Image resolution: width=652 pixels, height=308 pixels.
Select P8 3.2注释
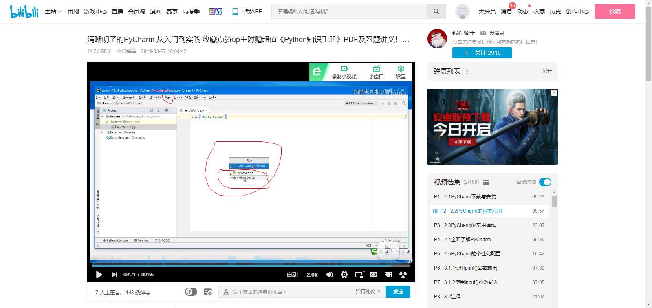489,297
